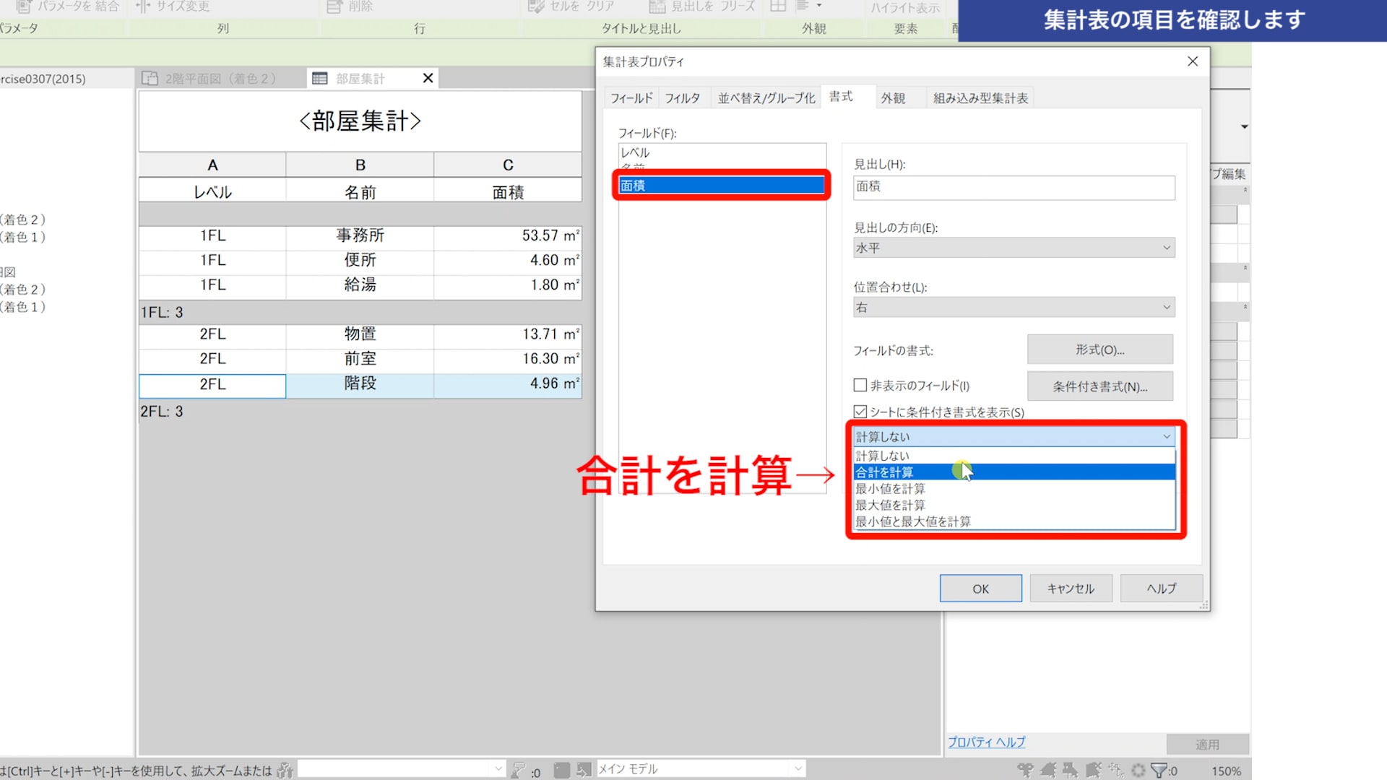Open the 条件付き書式 button
Screen dimensions: 1387x780
click(x=1099, y=386)
